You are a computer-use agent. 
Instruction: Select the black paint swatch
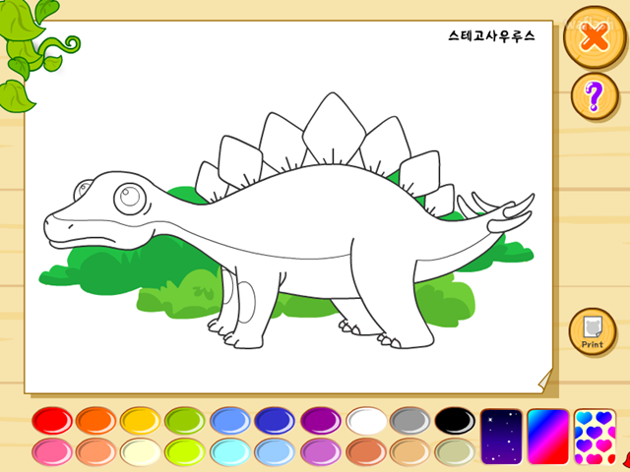455,421
